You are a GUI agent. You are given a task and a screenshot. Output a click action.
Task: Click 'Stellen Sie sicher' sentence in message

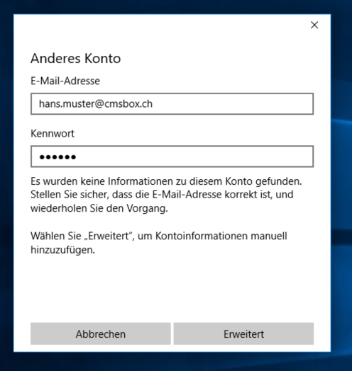tap(162, 195)
